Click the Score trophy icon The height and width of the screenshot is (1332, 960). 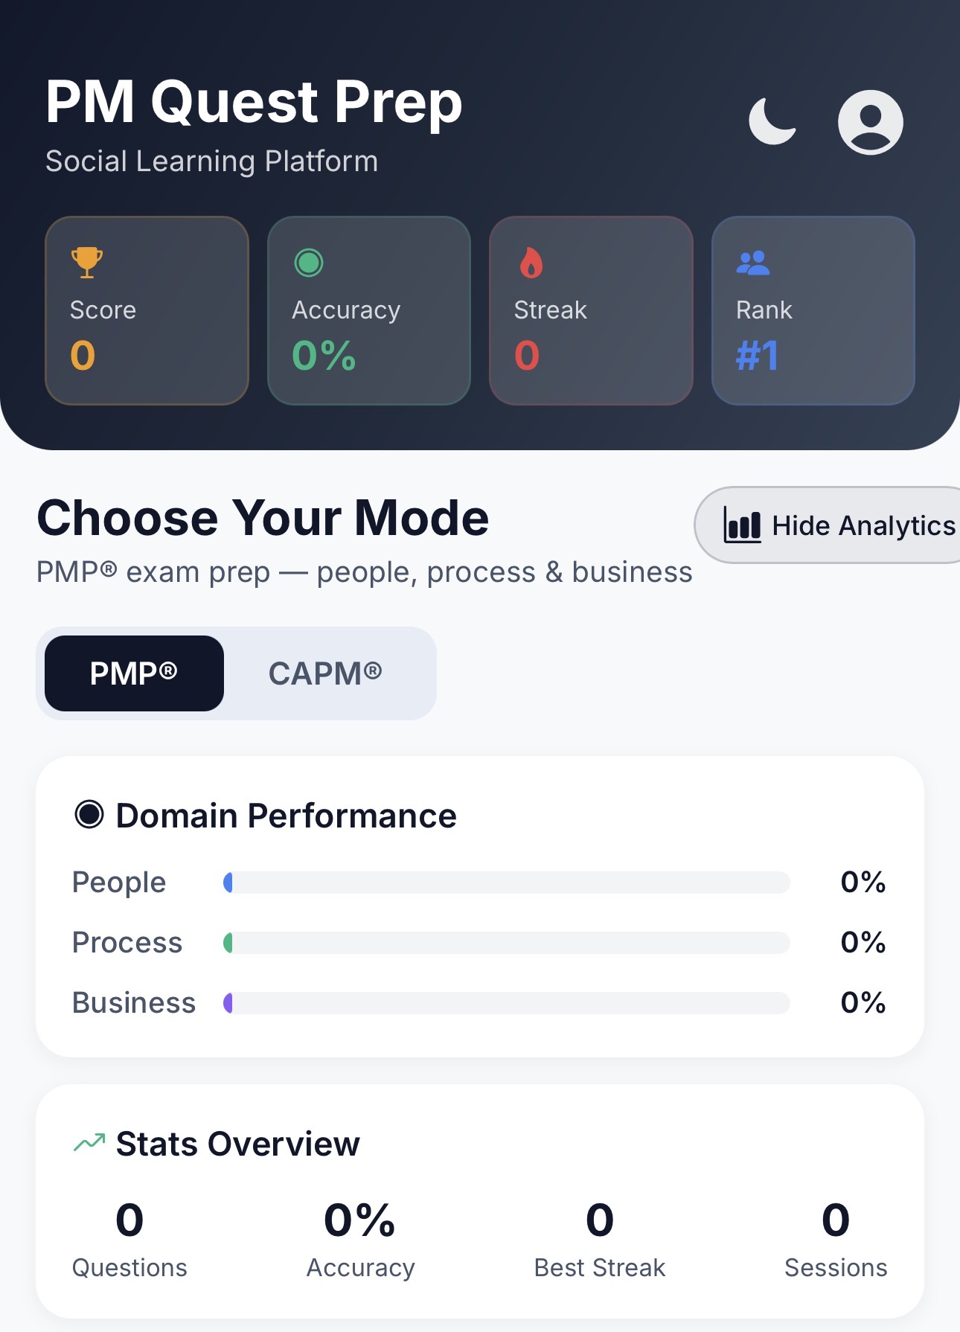point(86,263)
